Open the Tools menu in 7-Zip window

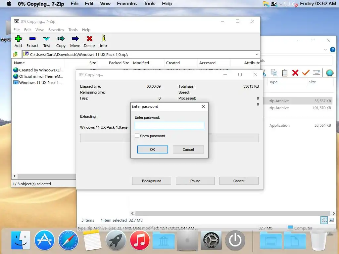click(73, 30)
